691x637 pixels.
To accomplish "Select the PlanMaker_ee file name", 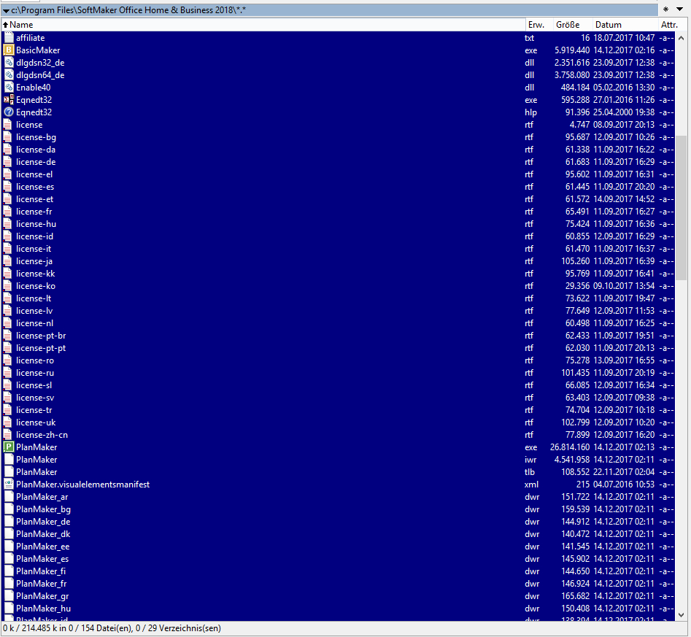I will (x=43, y=547).
